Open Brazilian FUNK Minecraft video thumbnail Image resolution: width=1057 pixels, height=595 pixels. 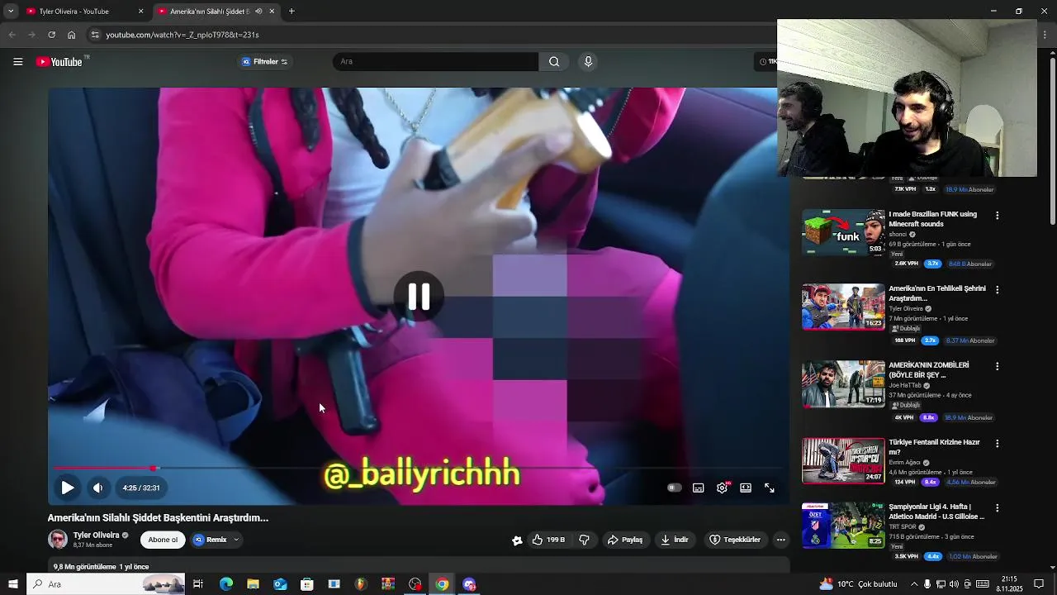click(843, 233)
